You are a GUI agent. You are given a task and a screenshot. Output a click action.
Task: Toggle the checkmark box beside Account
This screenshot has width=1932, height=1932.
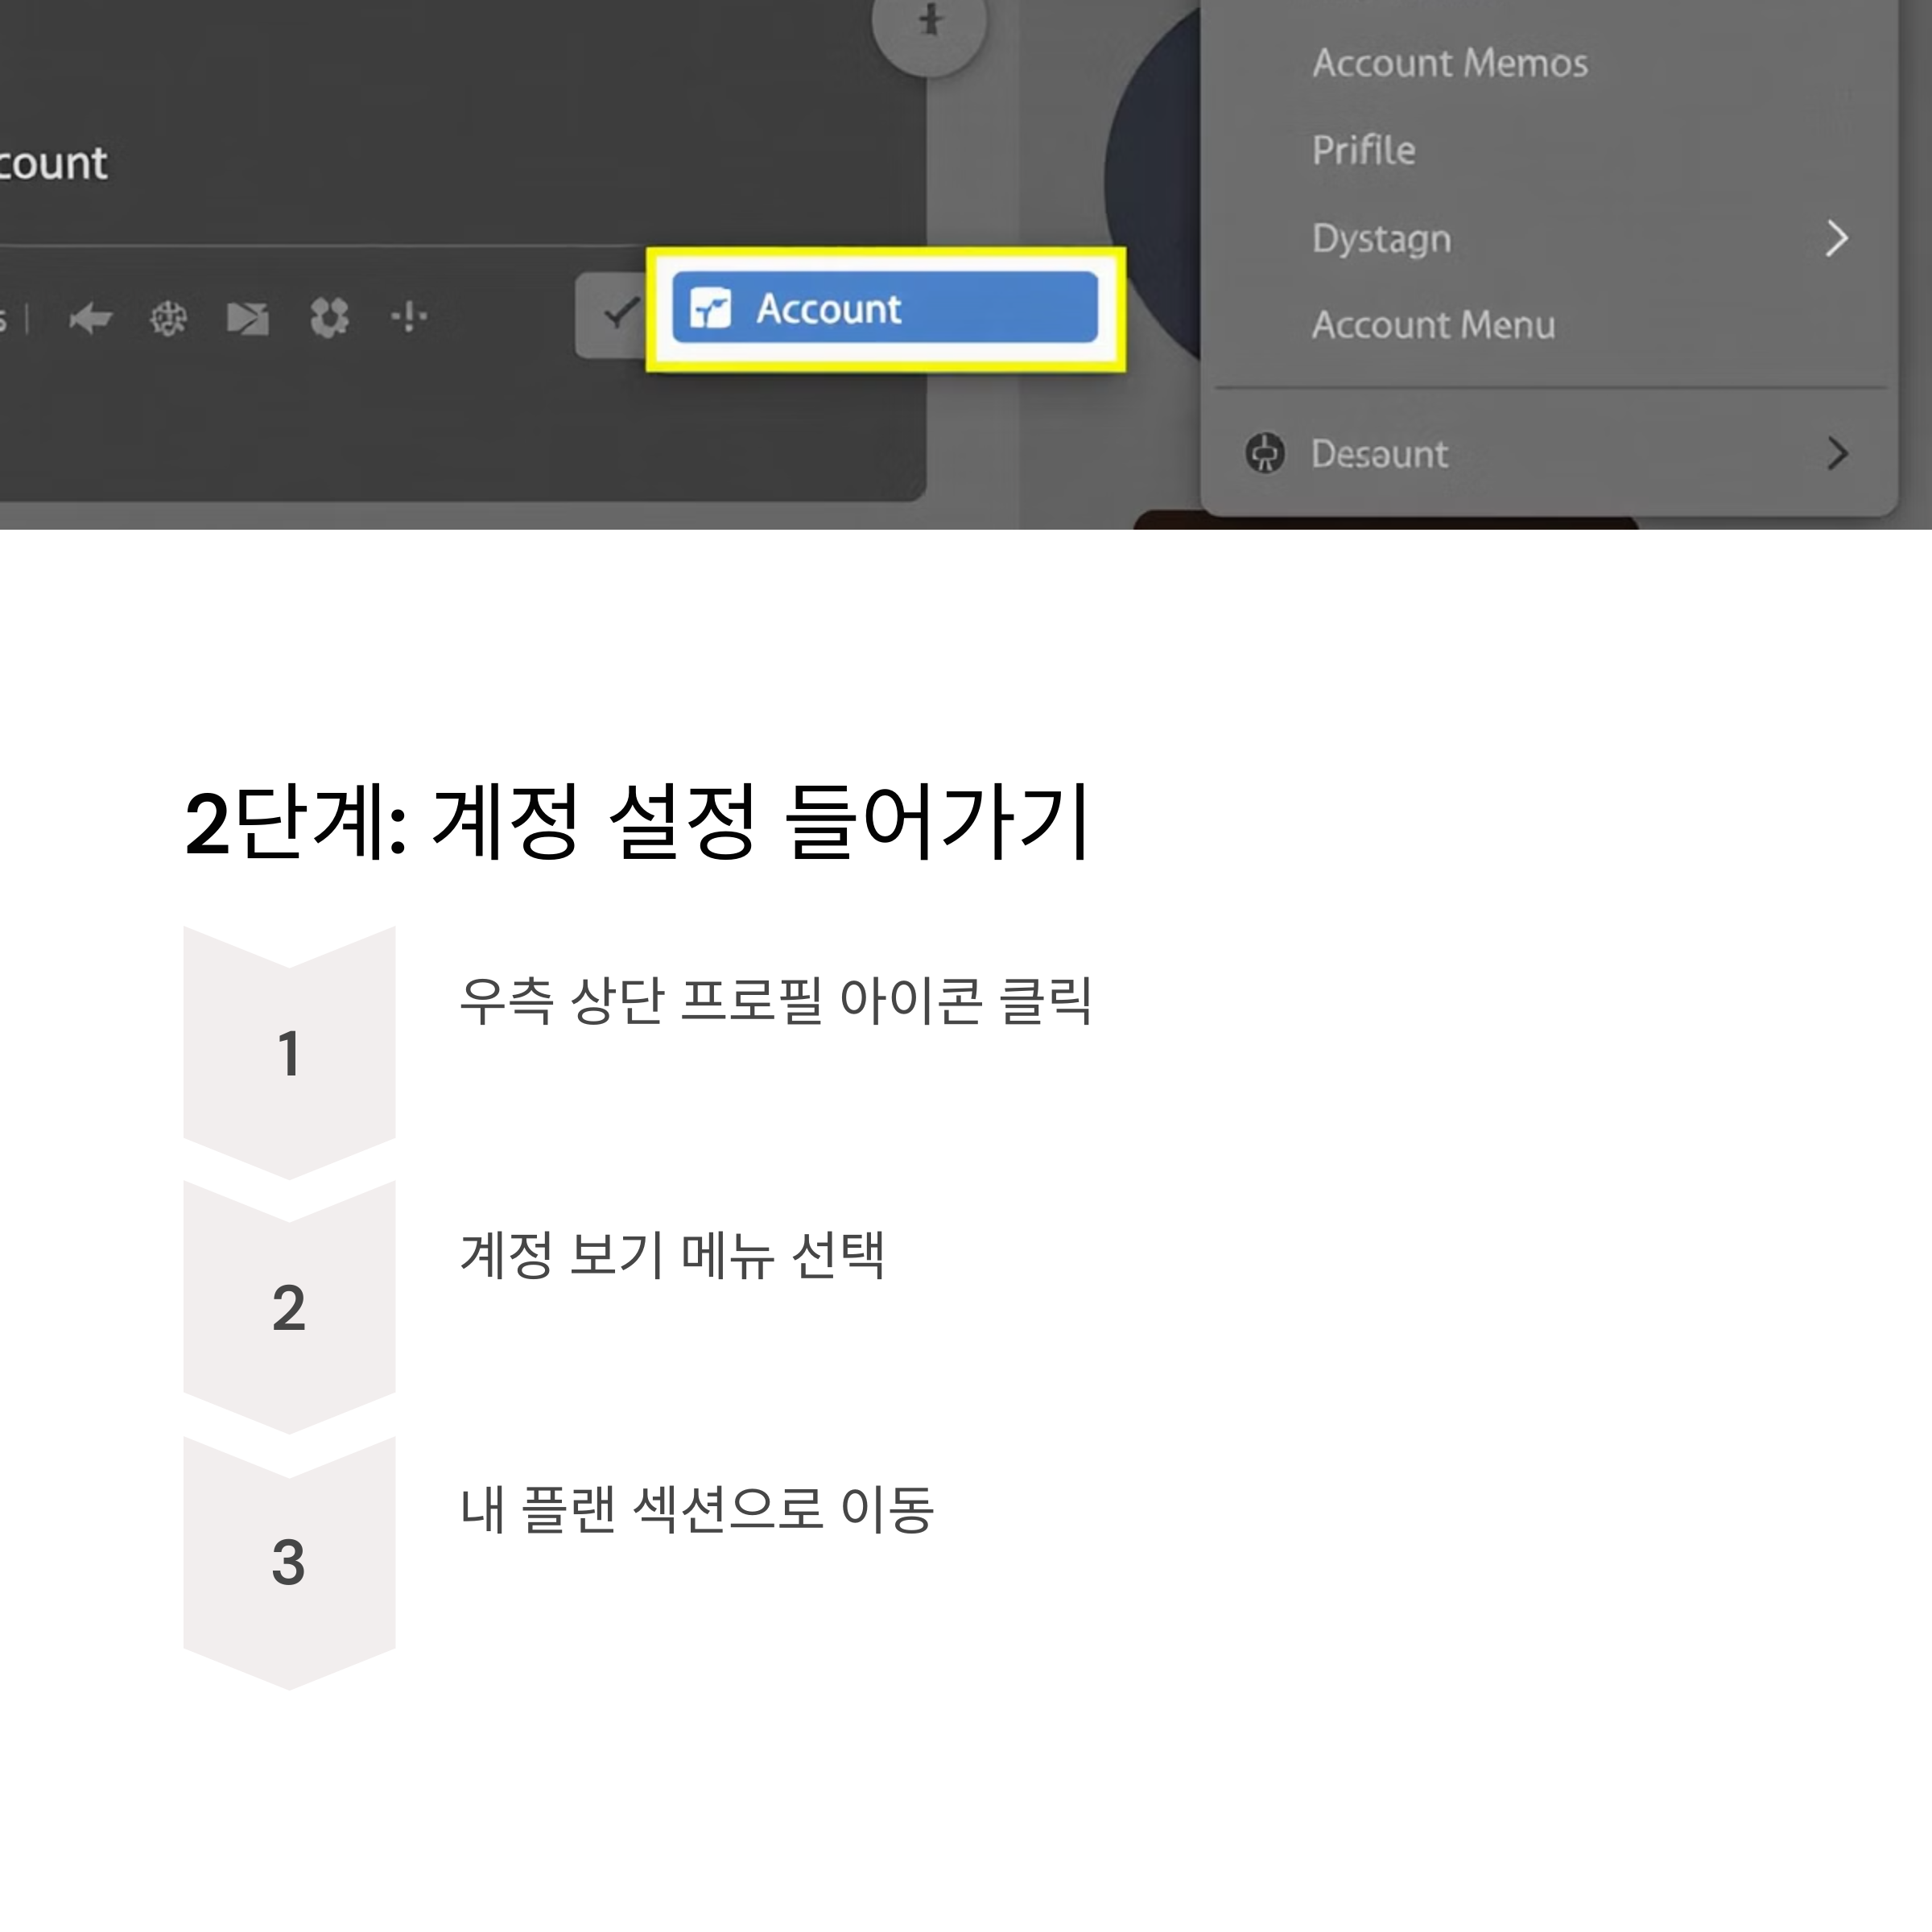coord(613,314)
